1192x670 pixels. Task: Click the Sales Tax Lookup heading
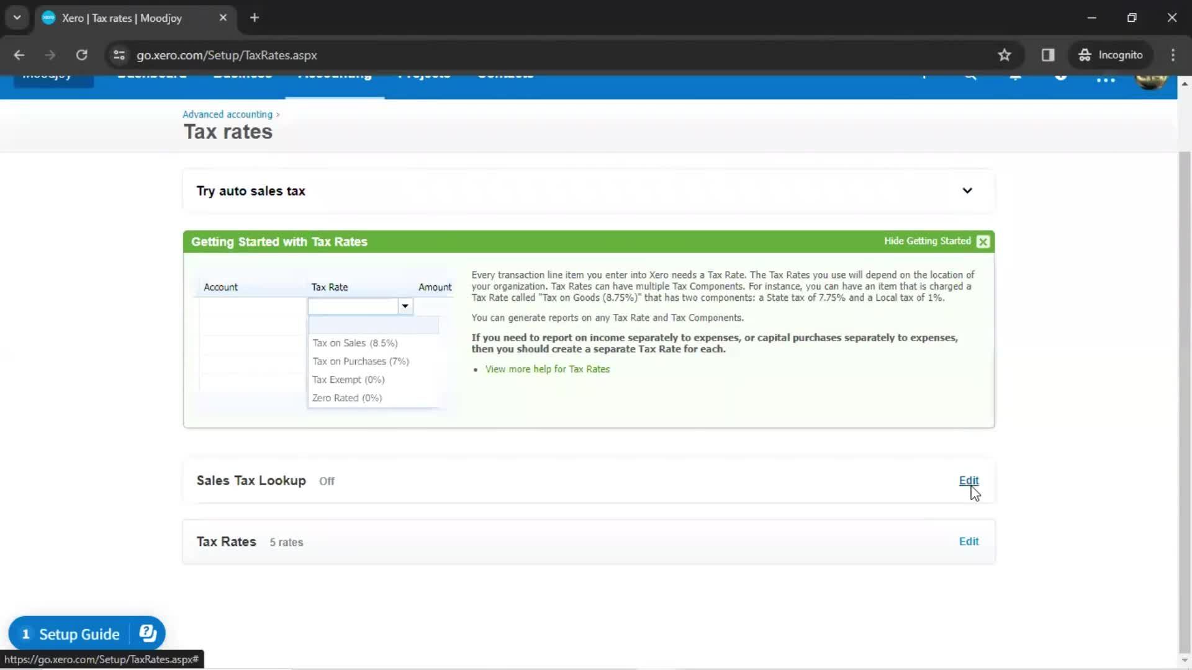(x=251, y=481)
